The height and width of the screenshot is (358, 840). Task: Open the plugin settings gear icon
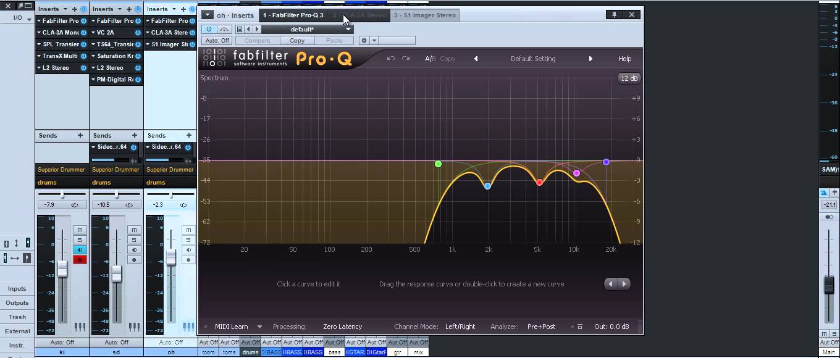pos(365,41)
